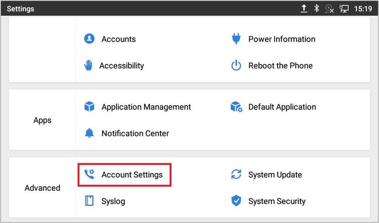Click the System Security shield icon
The width and height of the screenshot is (379, 223).
pos(236,201)
